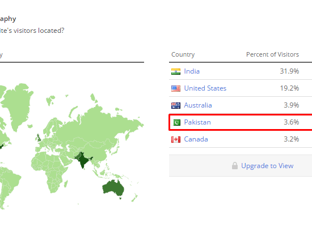Click the Pakistan flag icon
The width and height of the screenshot is (312, 227).
176,122
